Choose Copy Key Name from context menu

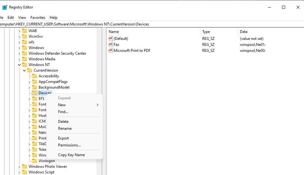(74, 155)
